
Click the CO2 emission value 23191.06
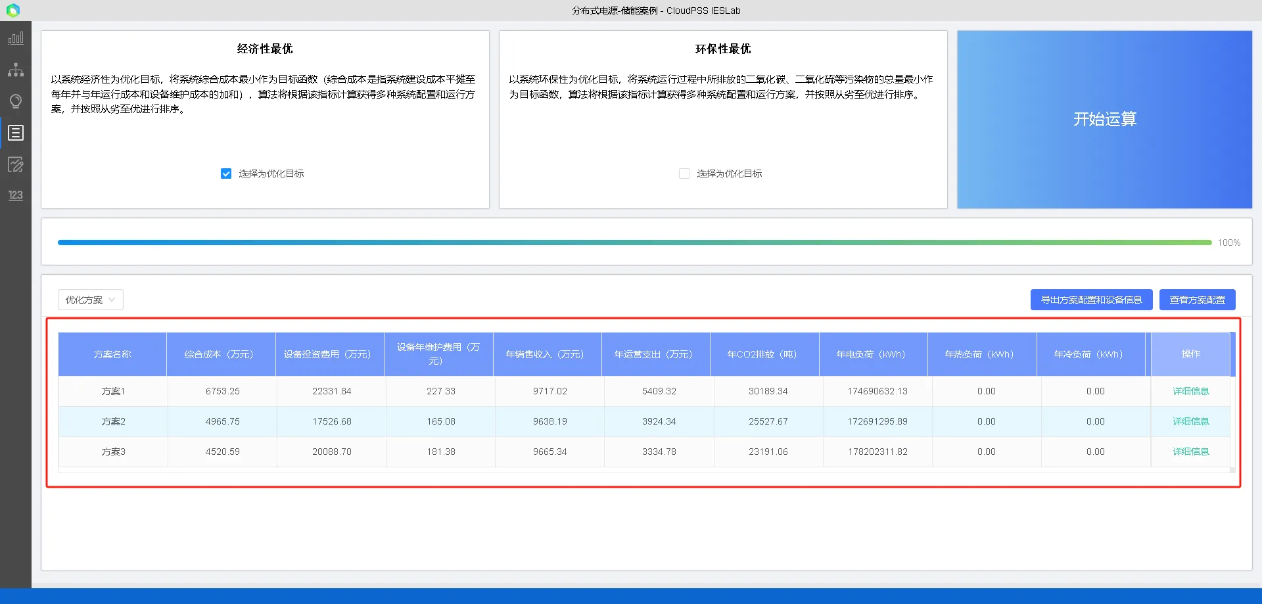click(x=768, y=452)
